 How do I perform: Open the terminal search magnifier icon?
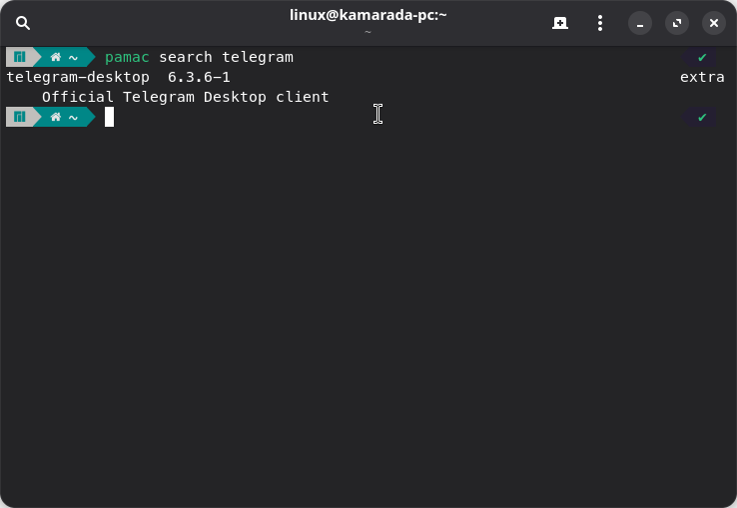click(x=23, y=23)
